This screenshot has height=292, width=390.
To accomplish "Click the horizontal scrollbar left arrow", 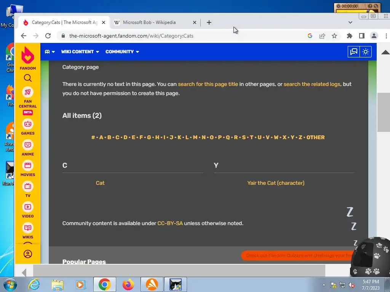I will [24, 273].
